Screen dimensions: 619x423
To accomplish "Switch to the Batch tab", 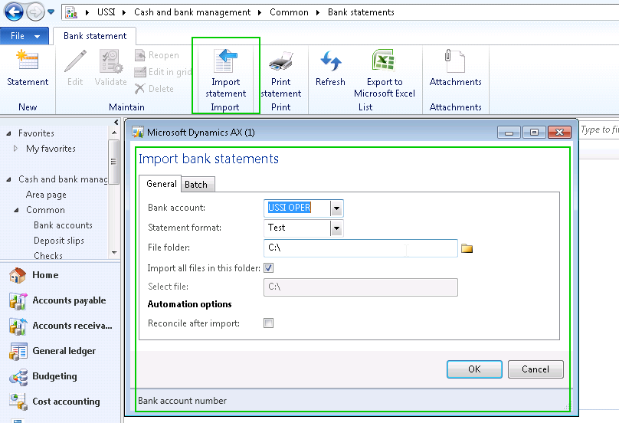I will coord(196,185).
